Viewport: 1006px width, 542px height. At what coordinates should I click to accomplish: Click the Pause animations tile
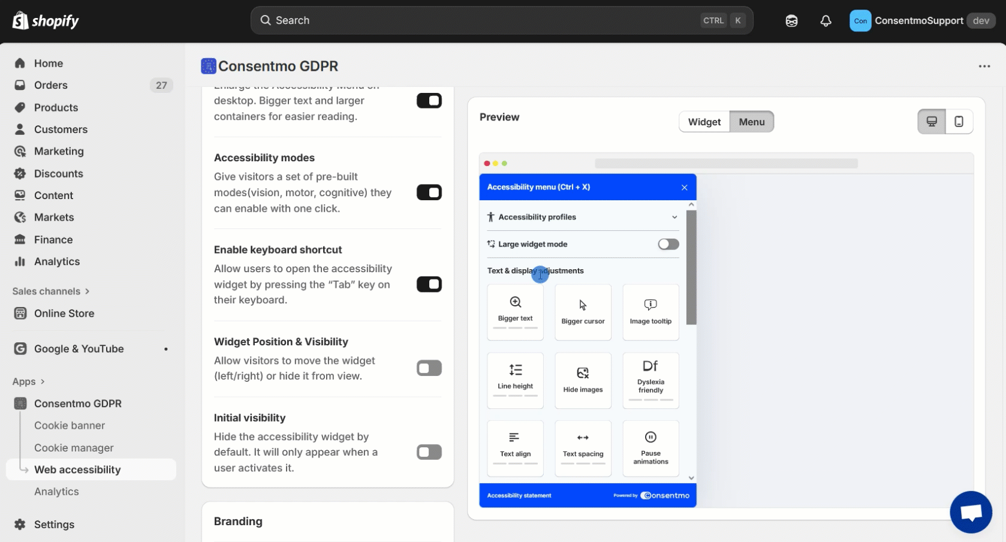(650, 448)
